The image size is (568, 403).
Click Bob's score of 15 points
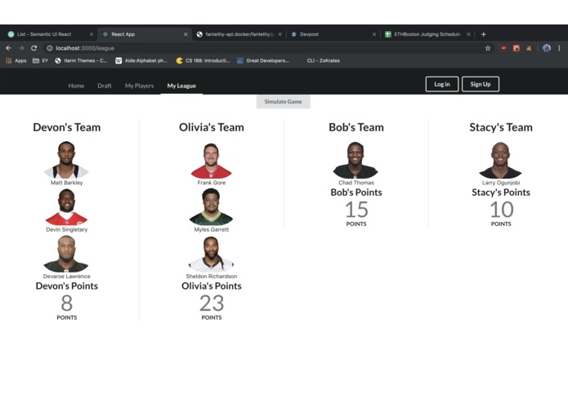point(356,210)
